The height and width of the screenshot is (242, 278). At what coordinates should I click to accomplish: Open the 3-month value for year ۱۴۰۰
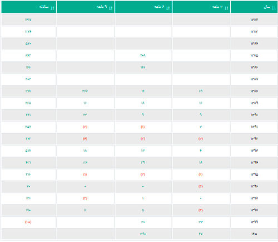[x=201, y=234]
